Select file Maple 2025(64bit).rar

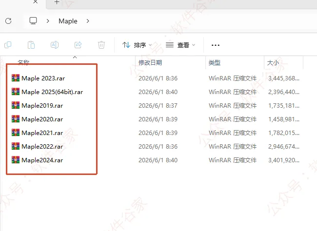coord(52,92)
